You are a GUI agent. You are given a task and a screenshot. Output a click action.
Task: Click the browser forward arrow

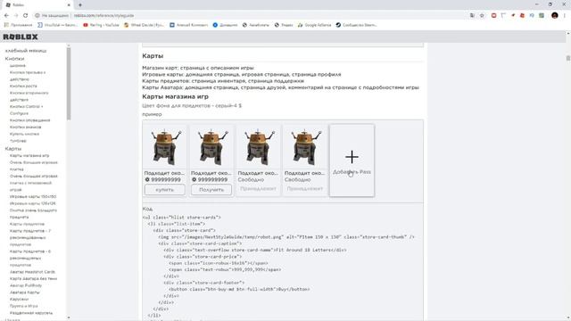[x=16, y=16]
